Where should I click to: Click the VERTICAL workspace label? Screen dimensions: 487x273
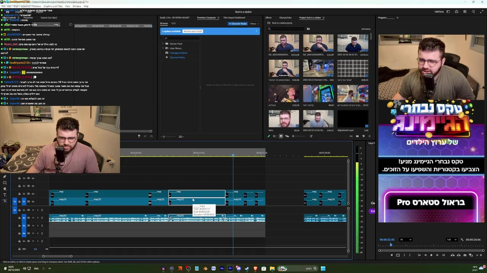pyautogui.click(x=439, y=12)
